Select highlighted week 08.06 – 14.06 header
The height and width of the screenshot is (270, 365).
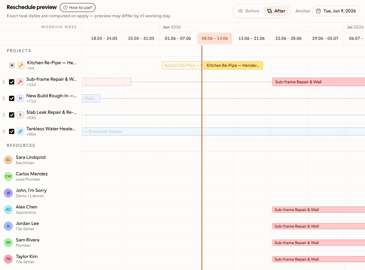(215, 38)
